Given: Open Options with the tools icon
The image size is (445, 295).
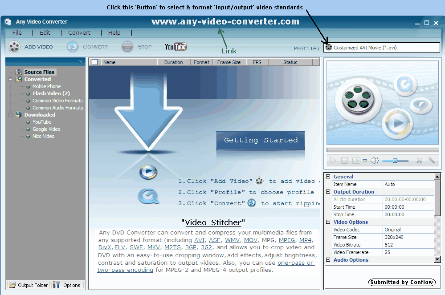Looking at the screenshot, I should [x=68, y=285].
